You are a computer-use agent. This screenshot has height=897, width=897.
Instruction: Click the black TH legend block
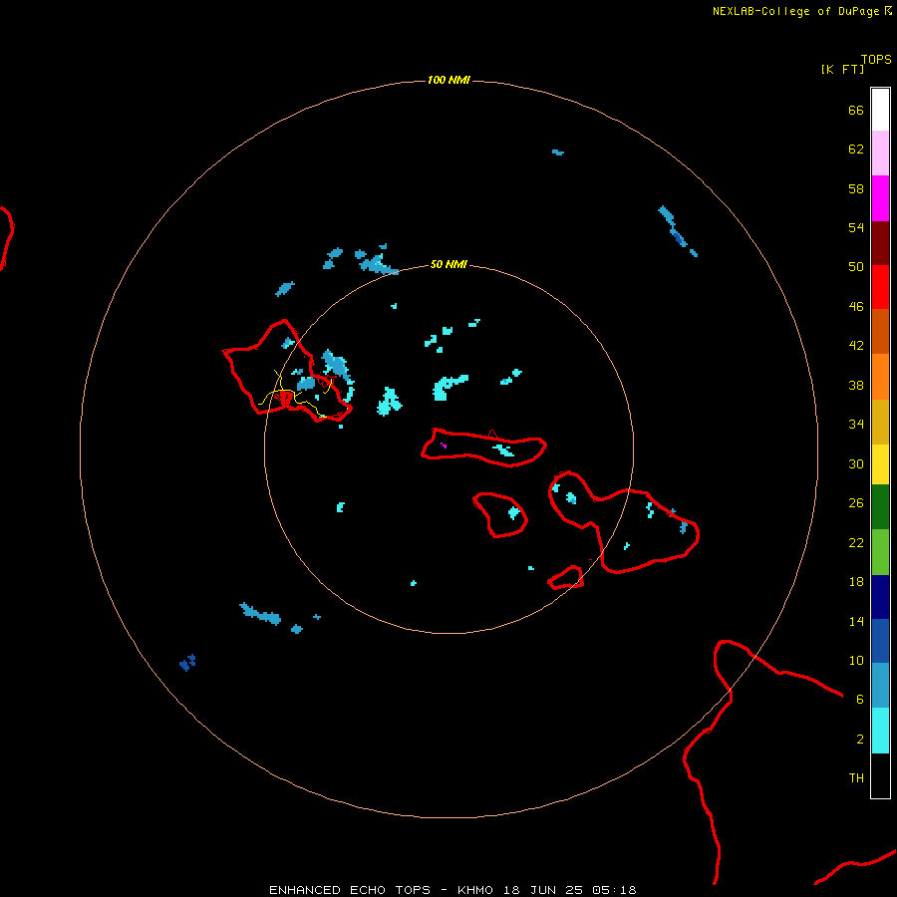tap(880, 775)
